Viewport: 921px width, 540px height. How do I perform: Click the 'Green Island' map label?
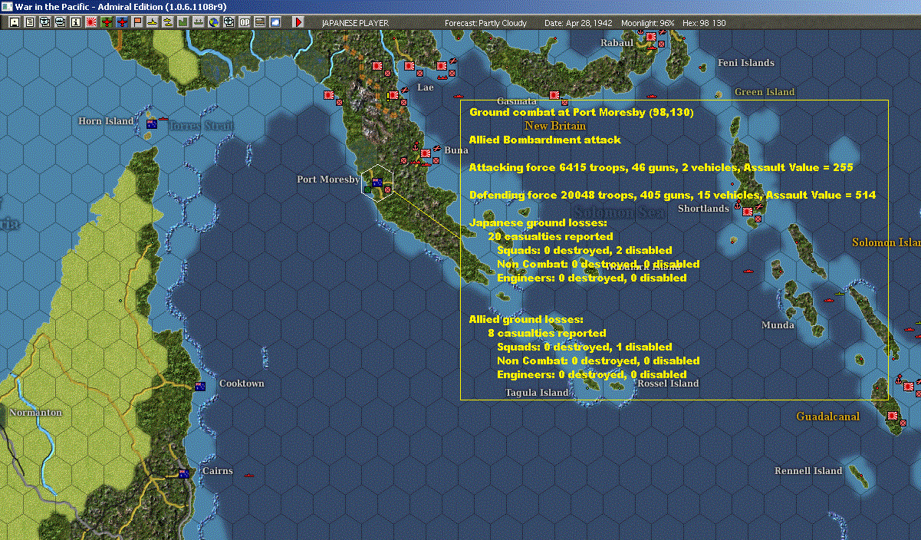tap(765, 92)
